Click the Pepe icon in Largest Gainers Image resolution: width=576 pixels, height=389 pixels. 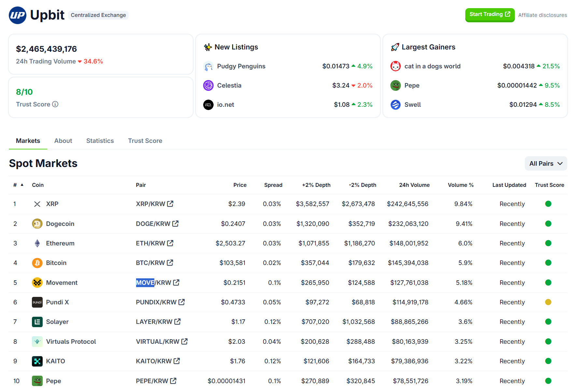[396, 86]
